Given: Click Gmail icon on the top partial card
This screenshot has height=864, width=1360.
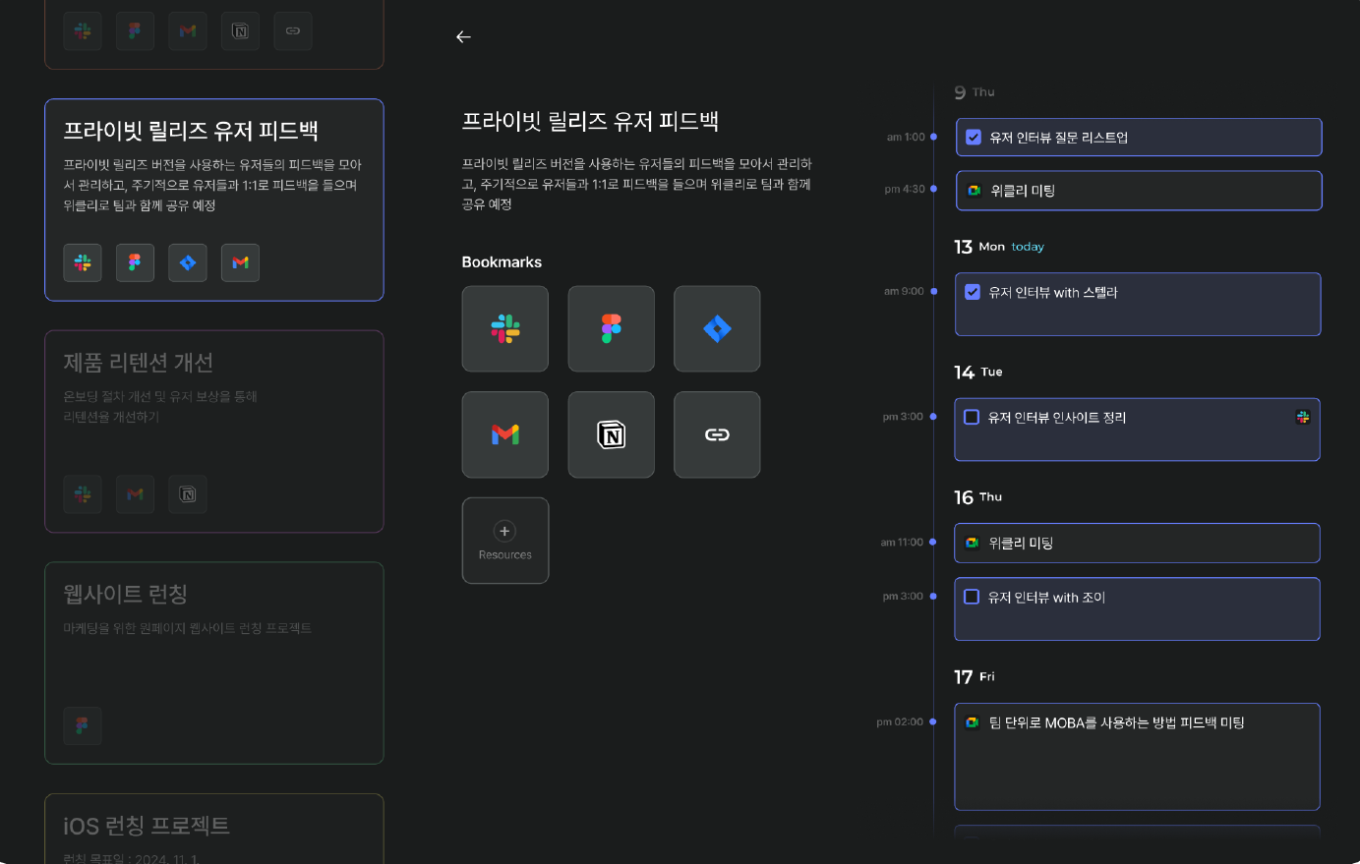Looking at the screenshot, I should click(188, 30).
